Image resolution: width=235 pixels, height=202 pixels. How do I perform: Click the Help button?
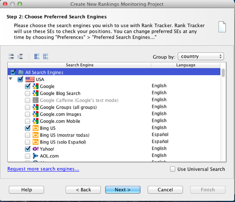27,190
